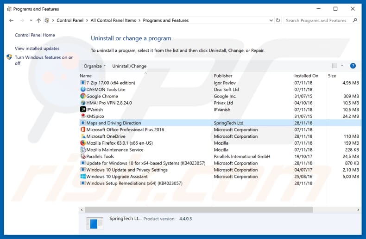
Task: Click the search magnifier icon
Action: tap(355, 20)
